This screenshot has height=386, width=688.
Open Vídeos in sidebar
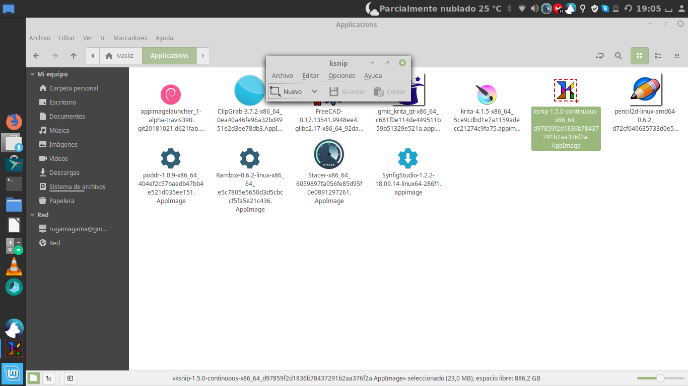click(58, 158)
